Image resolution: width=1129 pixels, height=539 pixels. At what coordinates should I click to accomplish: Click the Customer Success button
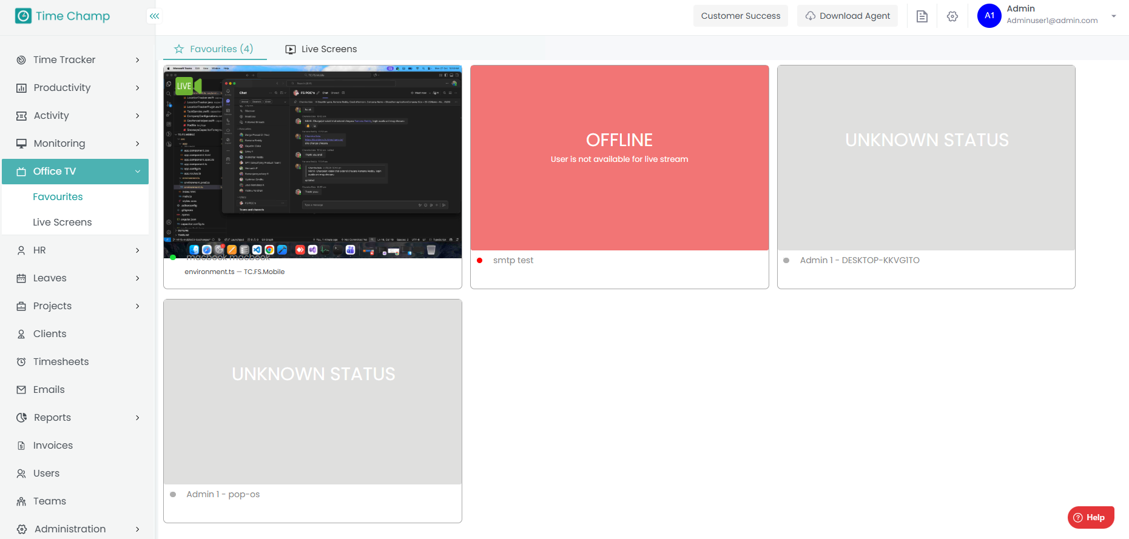pos(740,16)
